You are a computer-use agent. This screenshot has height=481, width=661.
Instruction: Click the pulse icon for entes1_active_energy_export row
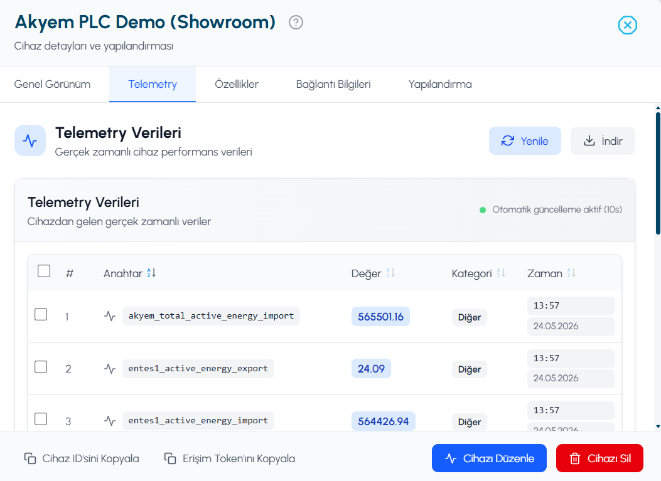[x=110, y=369]
